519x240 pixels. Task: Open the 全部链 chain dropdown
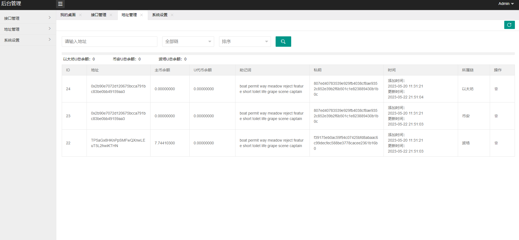[x=188, y=42]
